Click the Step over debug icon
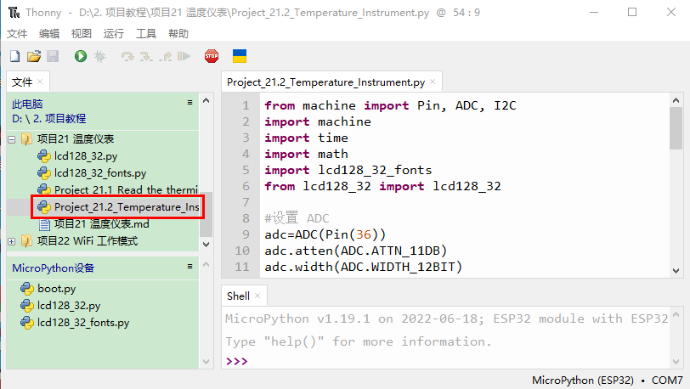 point(127,56)
